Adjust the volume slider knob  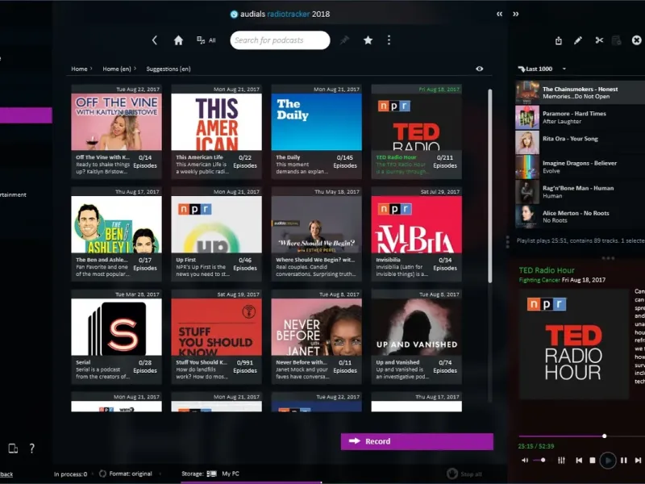click(x=543, y=460)
